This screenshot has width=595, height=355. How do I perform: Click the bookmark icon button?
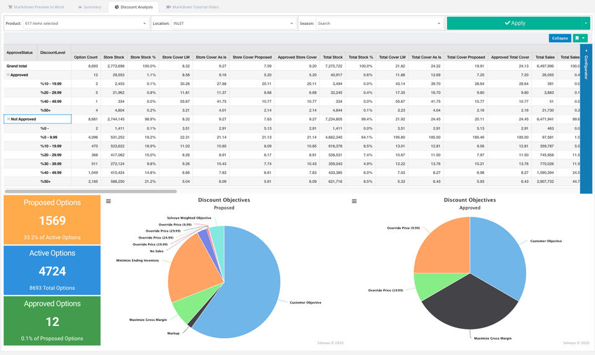(x=577, y=38)
